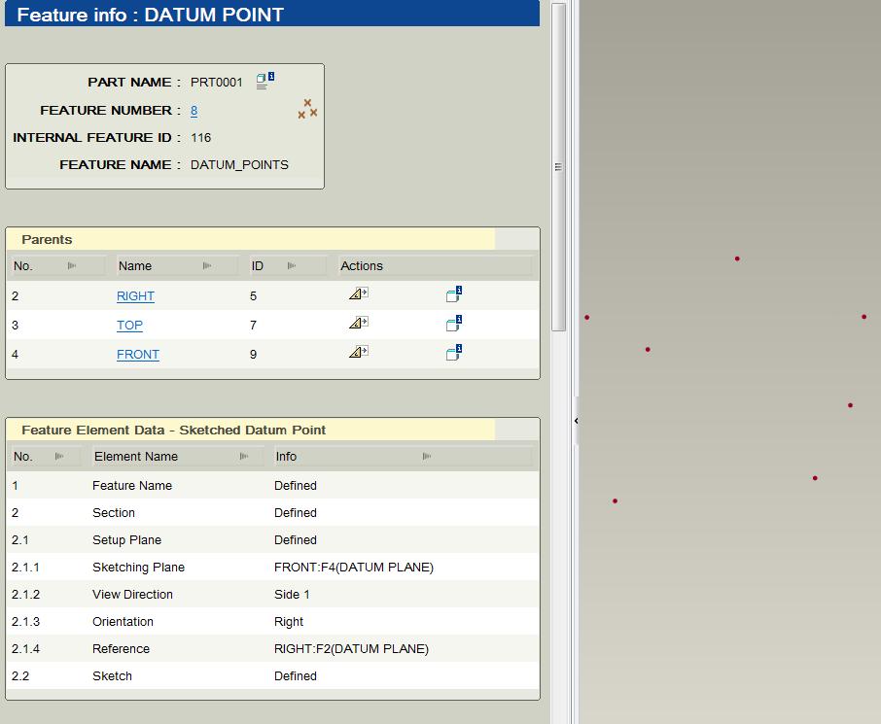Click the View Direction element name

132,594
